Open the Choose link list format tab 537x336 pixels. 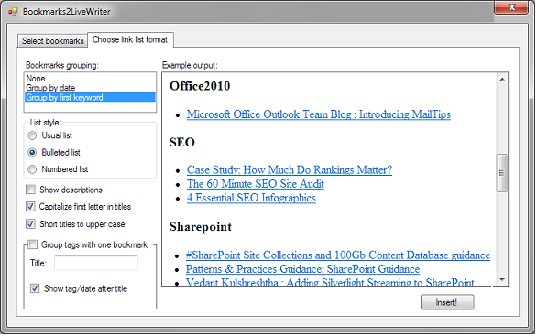pos(130,39)
